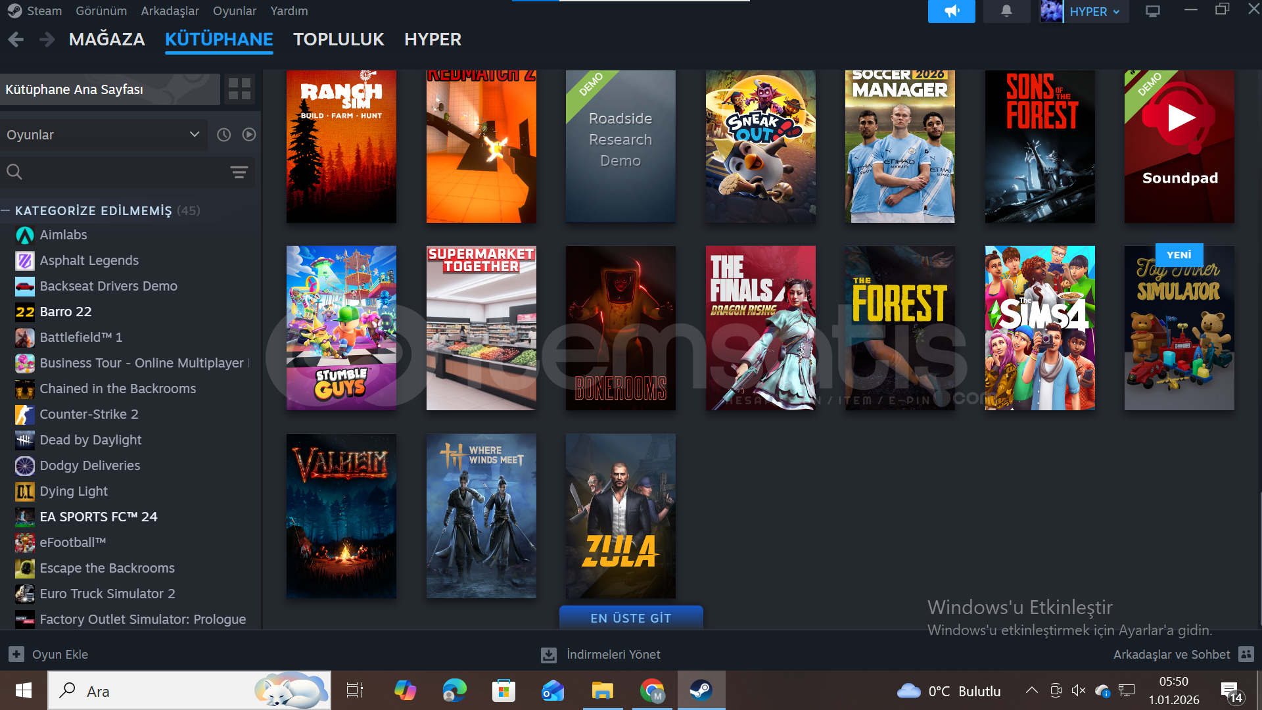Open the notifications bell

[1006, 11]
